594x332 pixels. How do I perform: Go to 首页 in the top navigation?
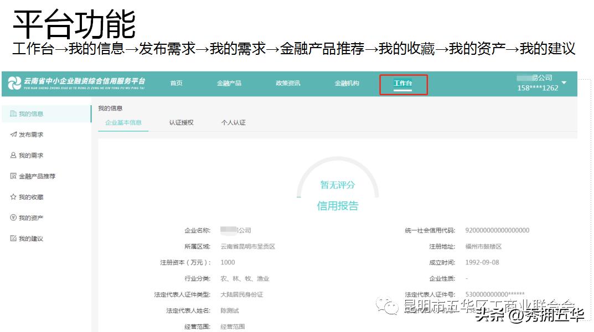coord(176,82)
